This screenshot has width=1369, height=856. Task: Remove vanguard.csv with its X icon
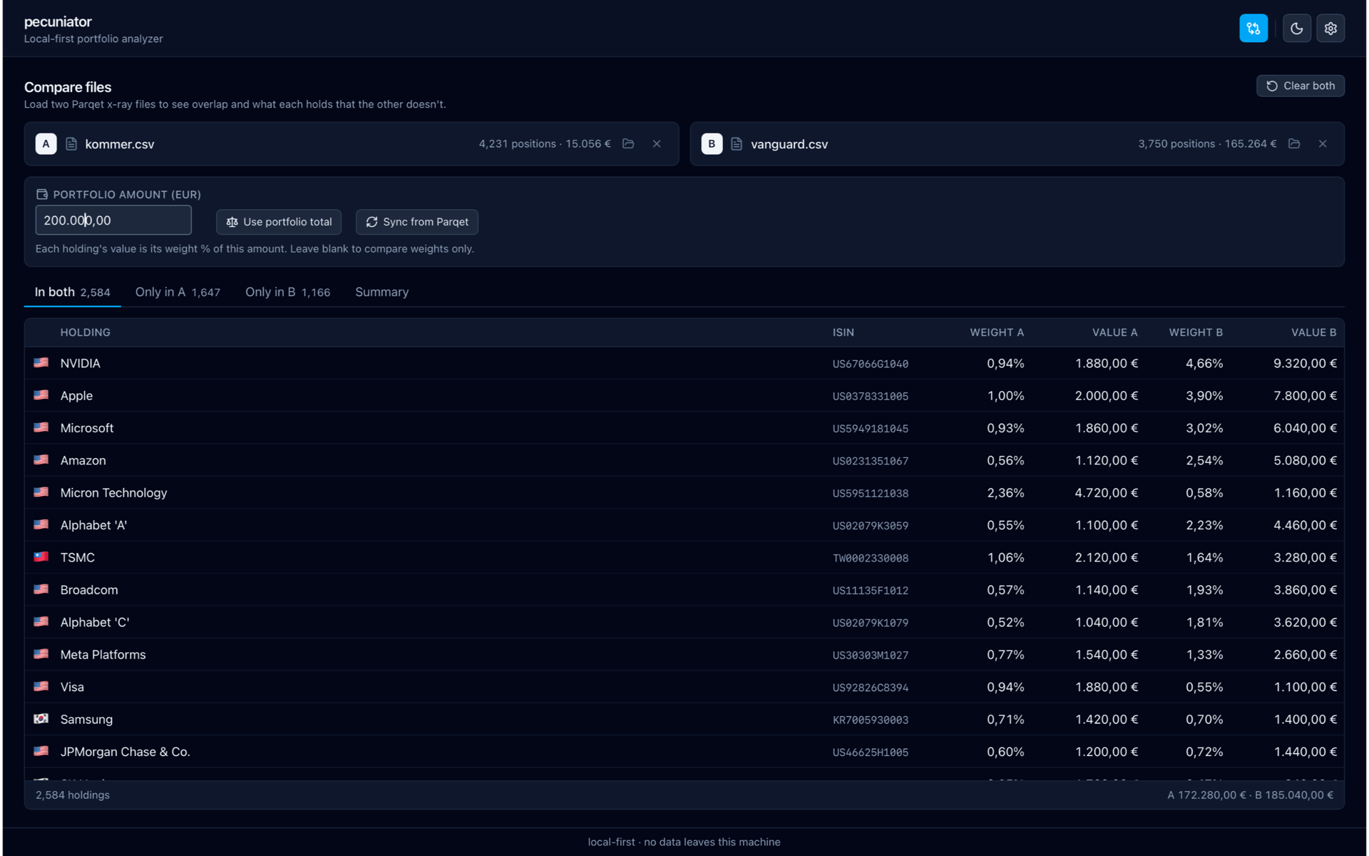click(1323, 143)
